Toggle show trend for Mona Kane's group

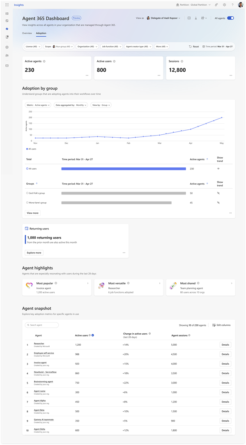(x=218, y=203)
